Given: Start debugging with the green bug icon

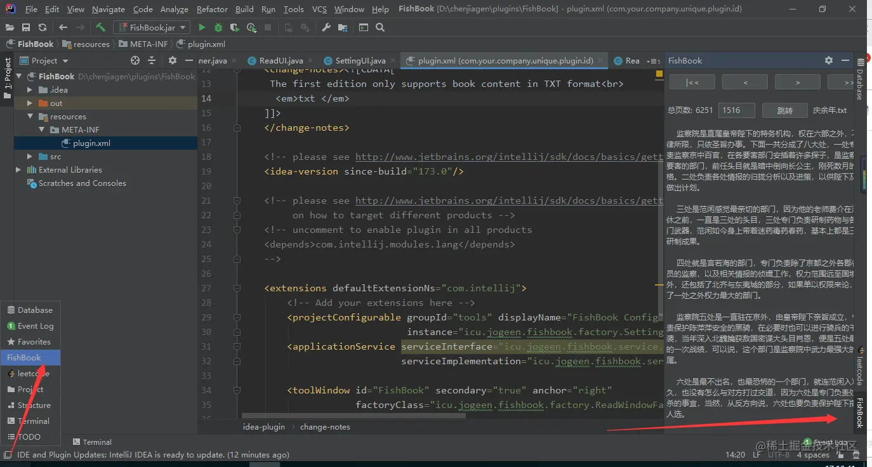Looking at the screenshot, I should [218, 27].
